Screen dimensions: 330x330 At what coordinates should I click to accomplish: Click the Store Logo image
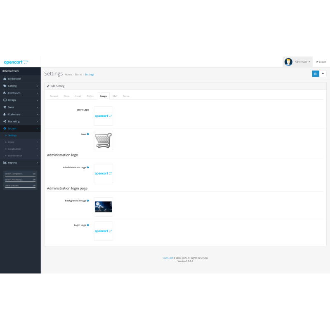coord(103,116)
